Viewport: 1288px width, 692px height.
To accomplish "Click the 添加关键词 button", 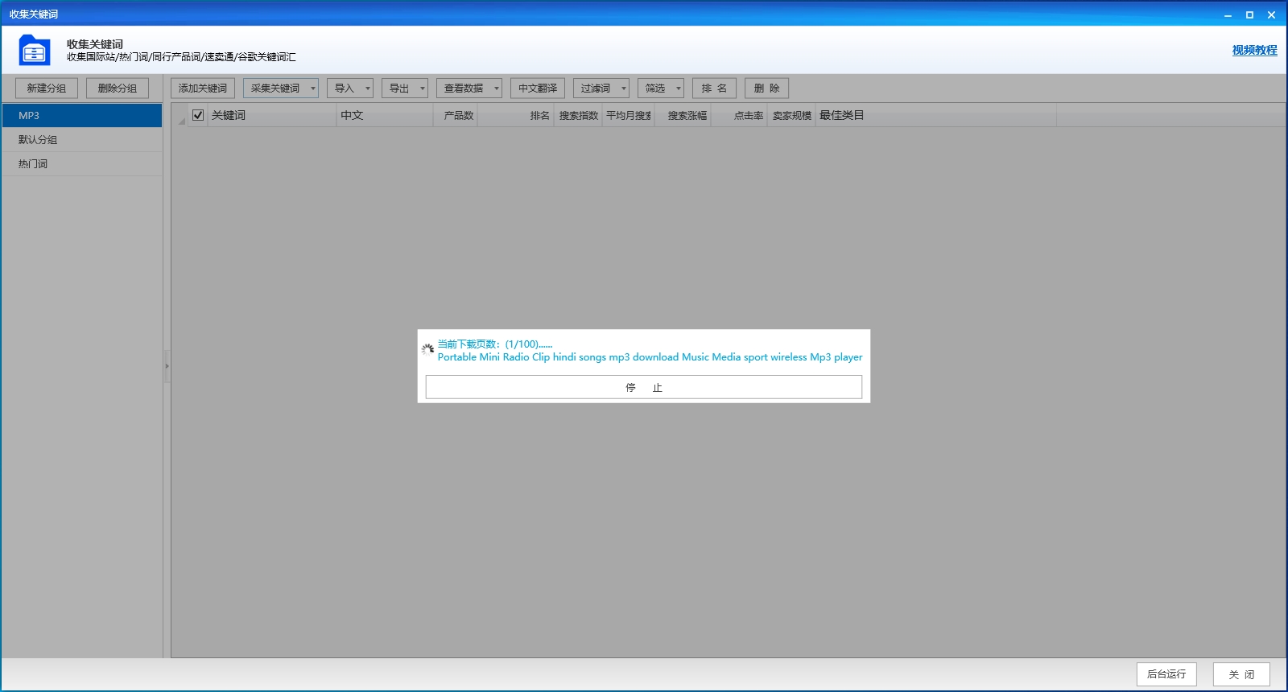I will click(x=203, y=89).
